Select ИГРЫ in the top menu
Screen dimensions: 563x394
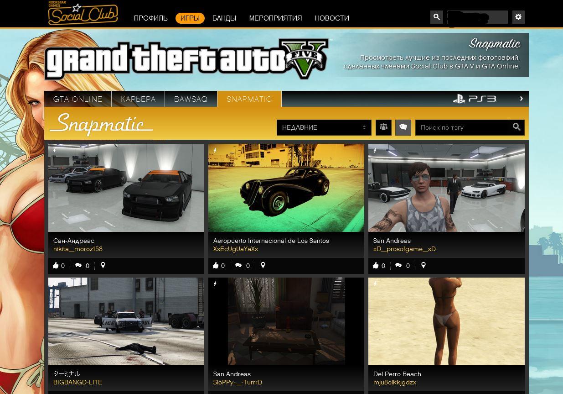(x=190, y=18)
